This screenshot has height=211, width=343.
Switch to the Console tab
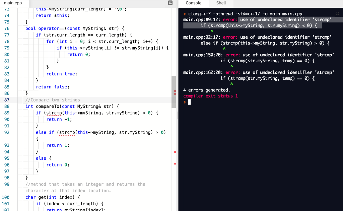[x=193, y=3]
